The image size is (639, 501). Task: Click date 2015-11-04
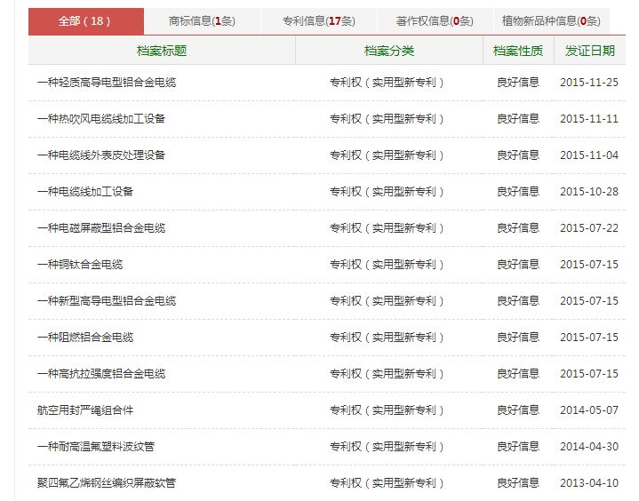click(x=589, y=155)
